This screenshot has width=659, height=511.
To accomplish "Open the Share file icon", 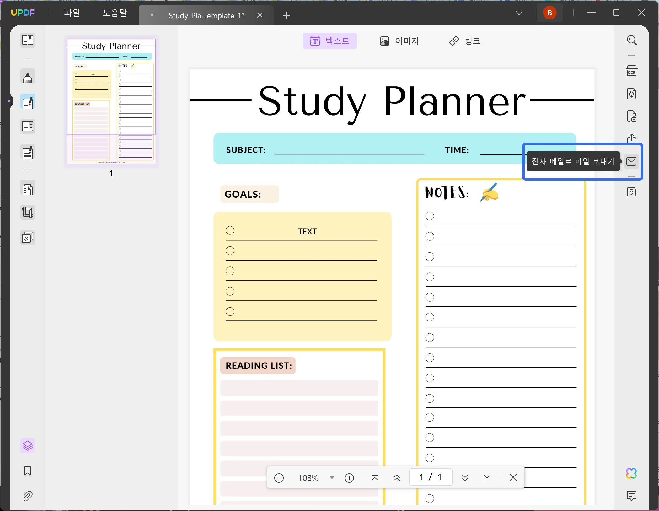I will (x=632, y=138).
